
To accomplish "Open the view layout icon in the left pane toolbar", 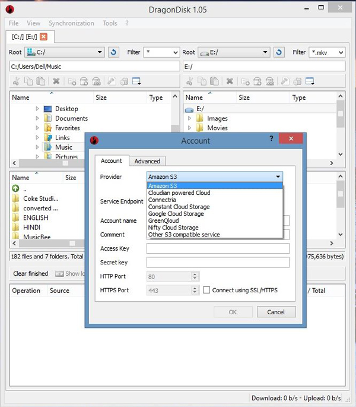I will point(136,81).
